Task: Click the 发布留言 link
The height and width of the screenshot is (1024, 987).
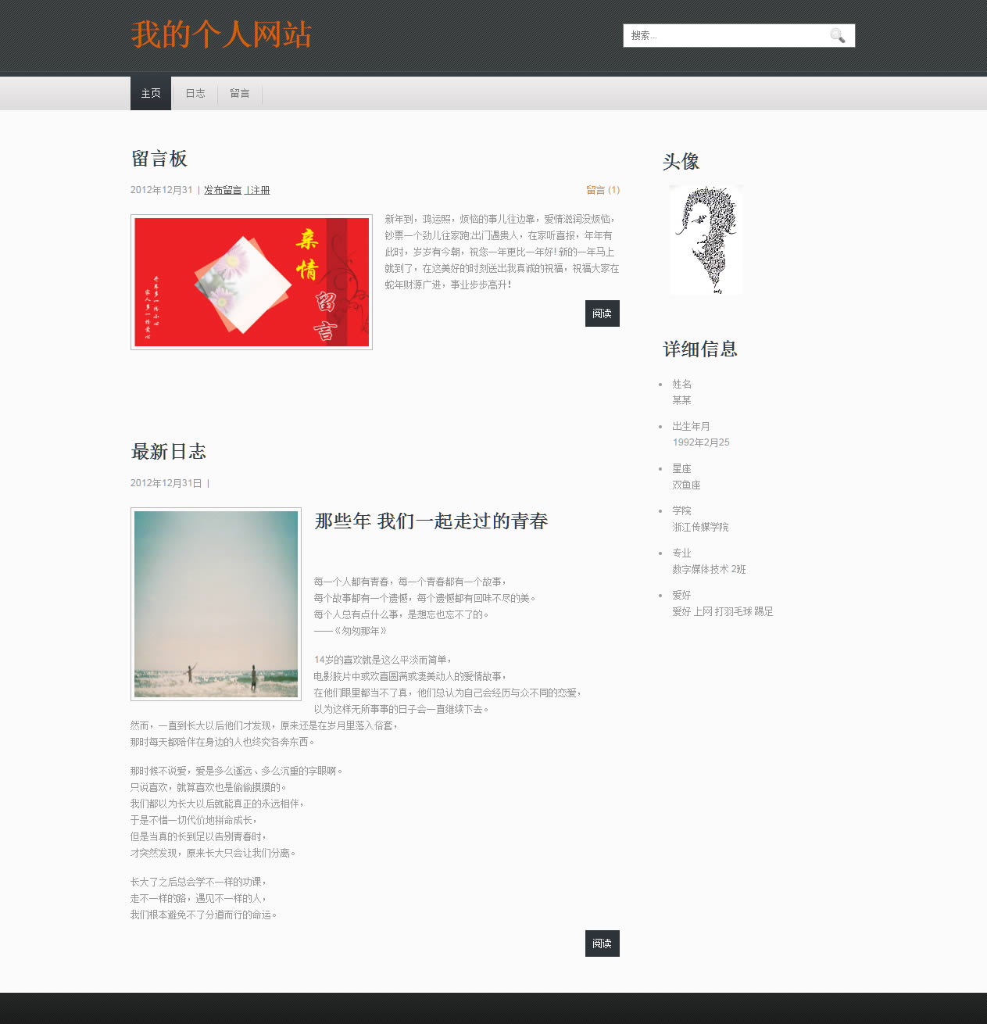Action: [x=223, y=190]
